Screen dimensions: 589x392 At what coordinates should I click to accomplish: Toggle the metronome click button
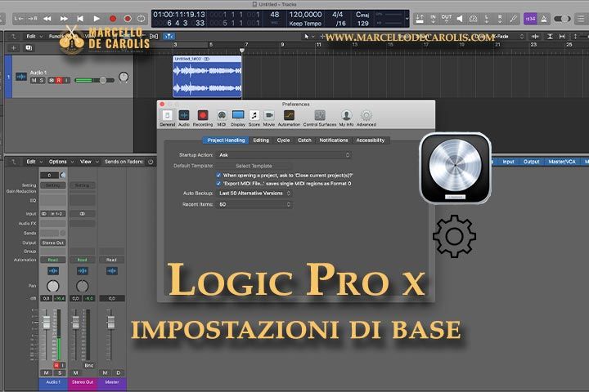tap(543, 19)
